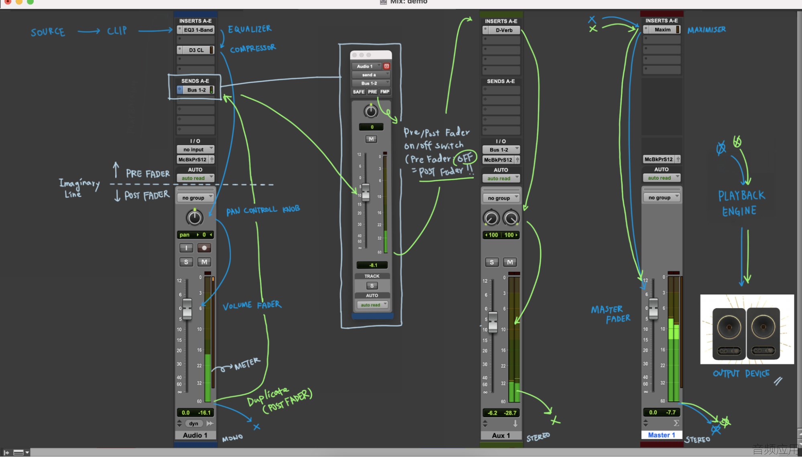802x457 pixels.
Task: Click the dyn button on Audio 1
Action: [194, 424]
